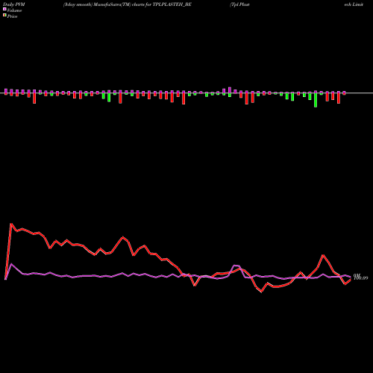Click the MunafaSutra chart title for TPLPLASTEH_BE
This screenshot has height=373, width=373.
pos(128,4)
